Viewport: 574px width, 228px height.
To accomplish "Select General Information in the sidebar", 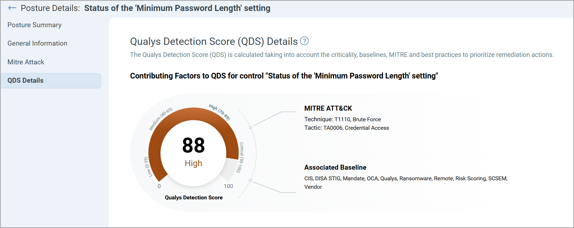I will coord(37,43).
